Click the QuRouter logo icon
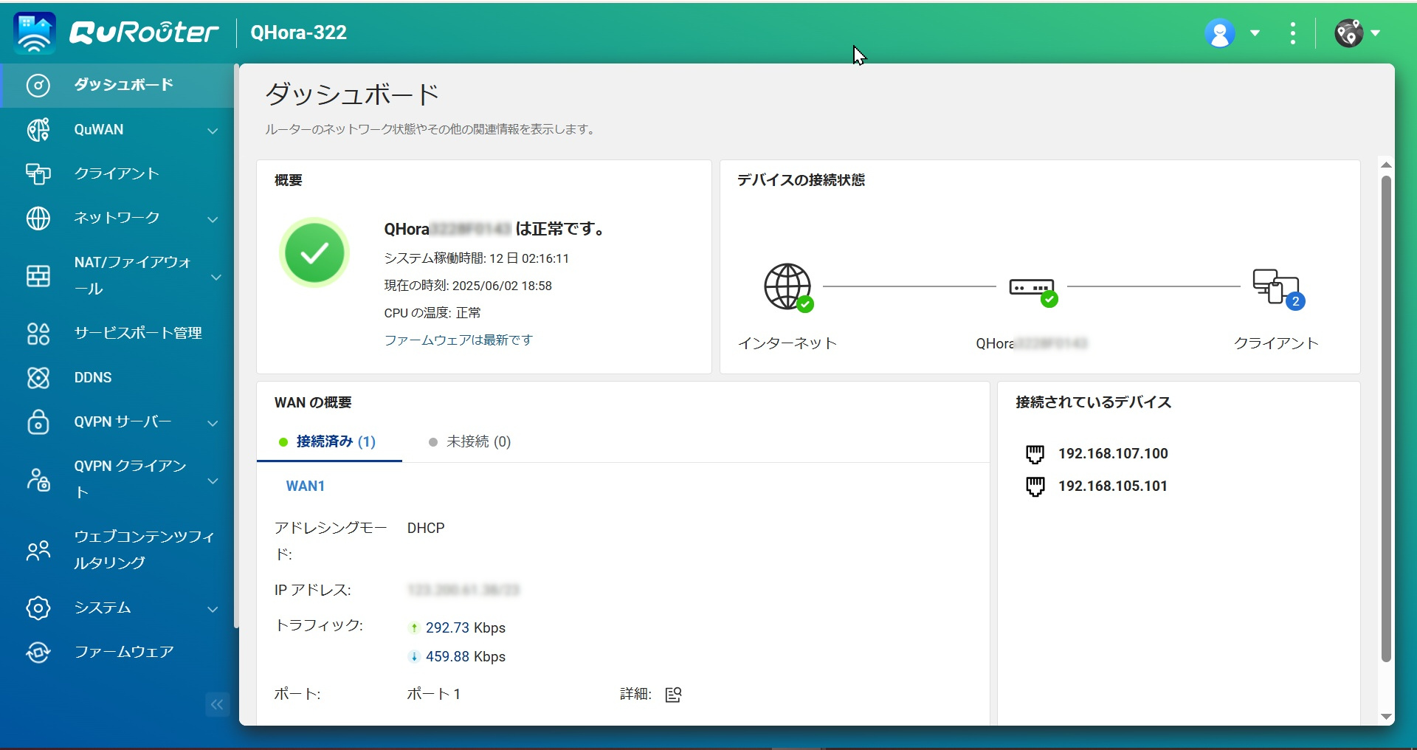The height and width of the screenshot is (750, 1417). (x=35, y=33)
